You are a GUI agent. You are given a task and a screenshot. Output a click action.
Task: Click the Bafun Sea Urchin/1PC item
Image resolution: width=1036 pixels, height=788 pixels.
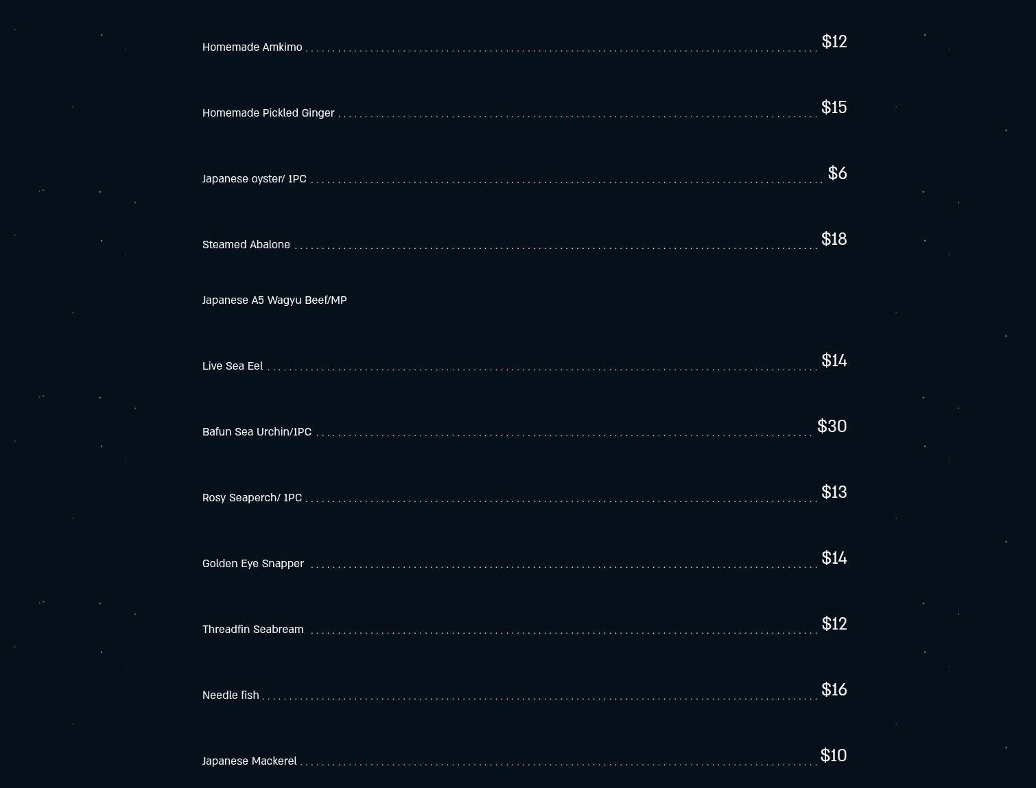(x=257, y=432)
